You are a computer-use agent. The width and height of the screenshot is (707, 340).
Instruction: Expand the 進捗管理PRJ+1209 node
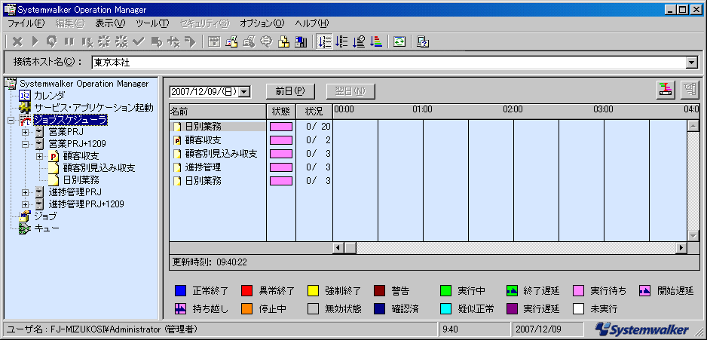(26, 204)
